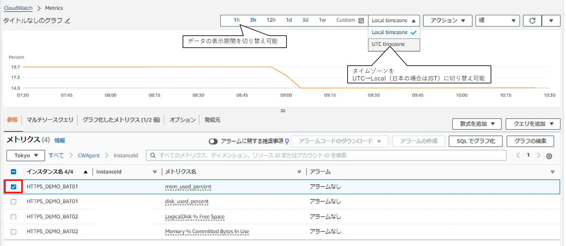566x246 pixels.
Task: Switch to the マルチソースクエリ tab
Action: coord(50,120)
